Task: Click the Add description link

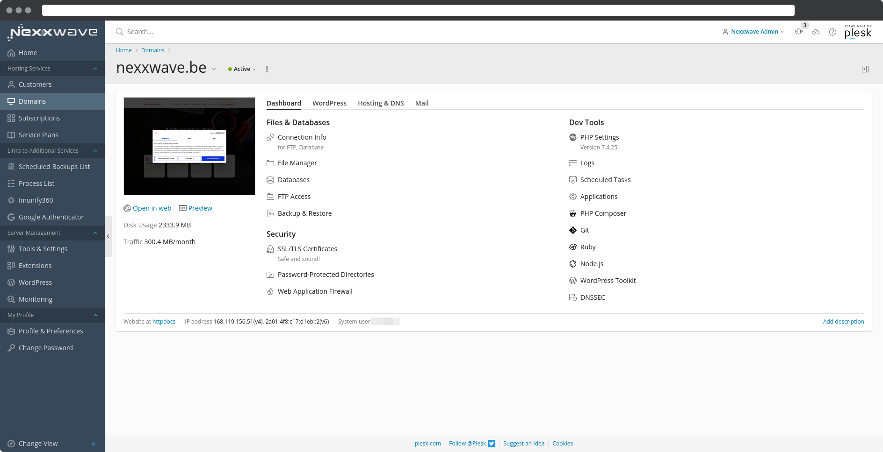Action: tap(843, 322)
